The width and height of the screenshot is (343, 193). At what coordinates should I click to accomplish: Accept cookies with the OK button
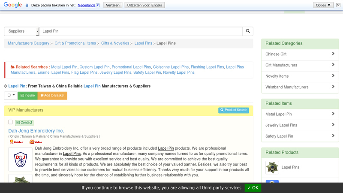(253, 188)
